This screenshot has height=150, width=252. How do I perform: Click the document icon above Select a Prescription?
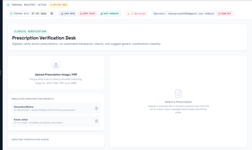[x=179, y=94]
